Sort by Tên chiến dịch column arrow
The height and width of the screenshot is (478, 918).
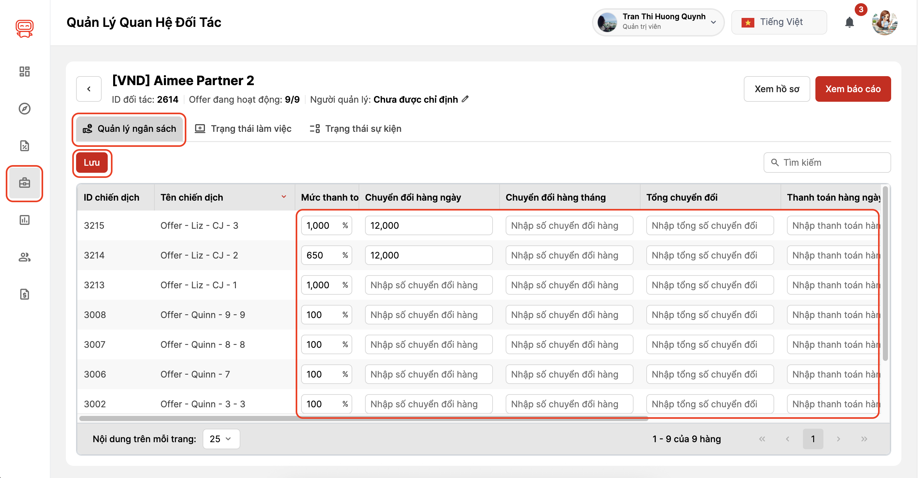[x=284, y=197]
